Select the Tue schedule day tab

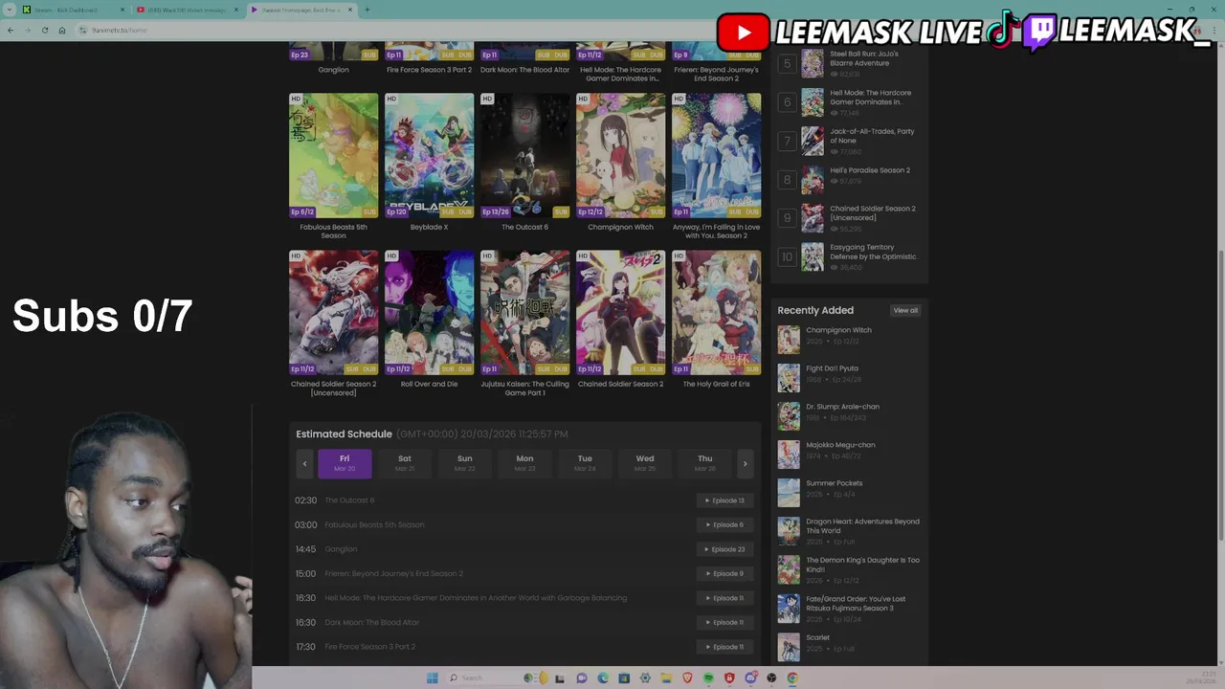[585, 463]
